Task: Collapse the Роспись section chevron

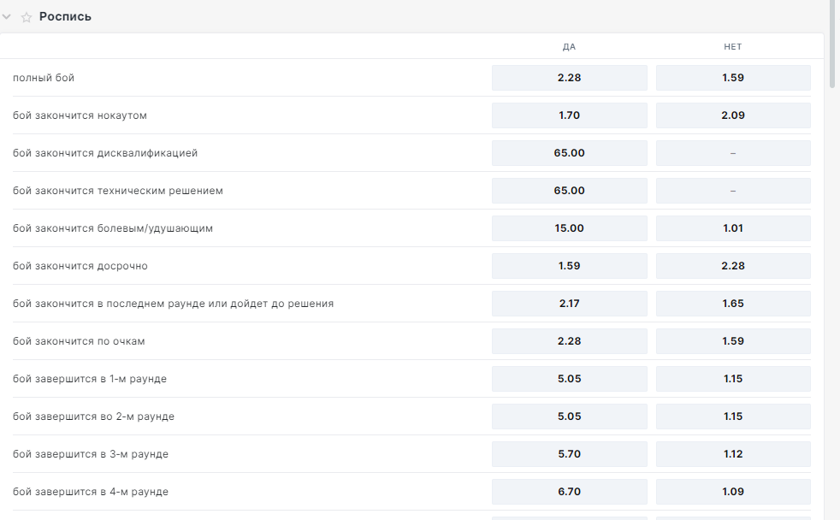Action: pos(7,17)
